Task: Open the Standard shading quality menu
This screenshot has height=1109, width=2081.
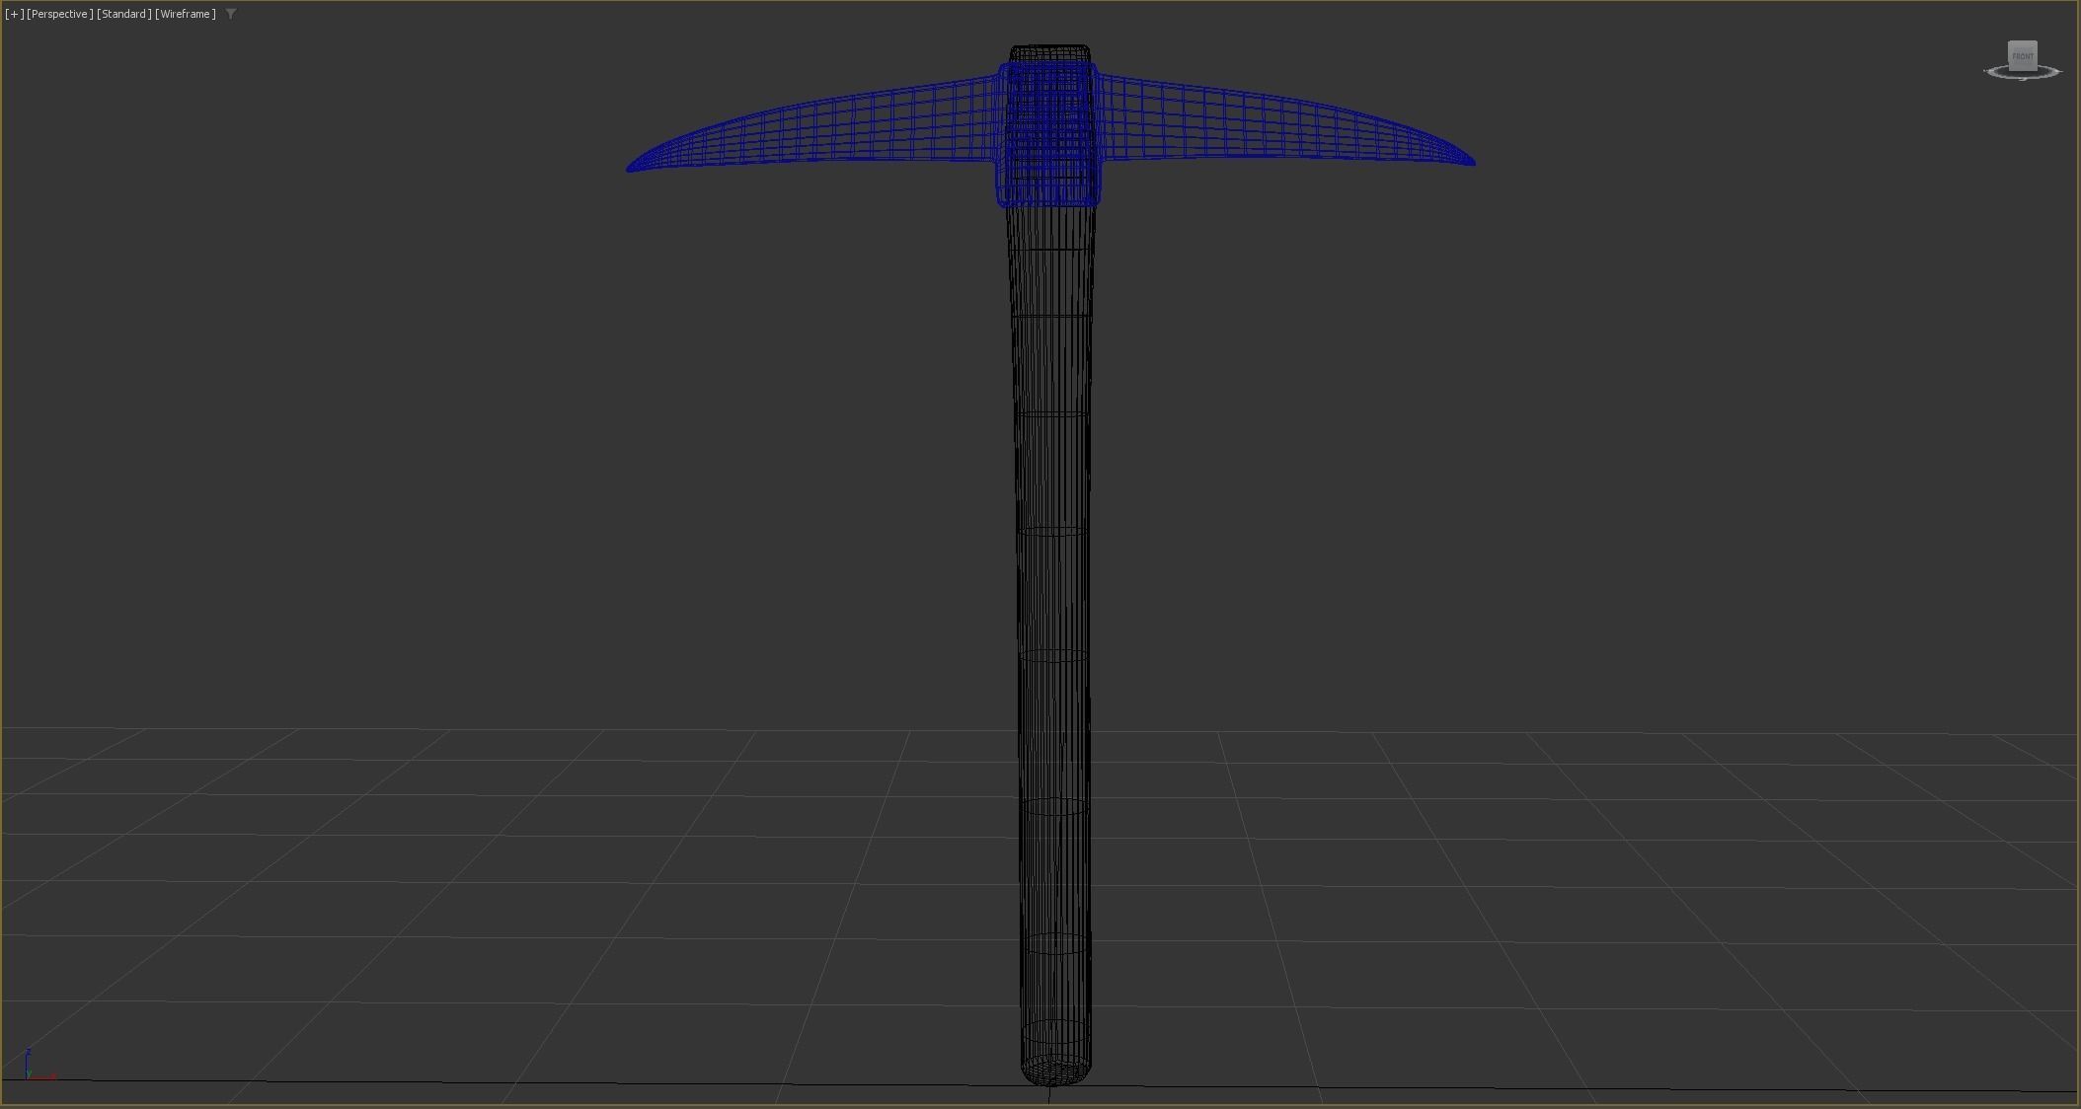Action: click(124, 14)
